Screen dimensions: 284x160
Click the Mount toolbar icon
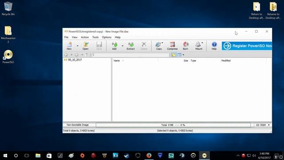199,46
